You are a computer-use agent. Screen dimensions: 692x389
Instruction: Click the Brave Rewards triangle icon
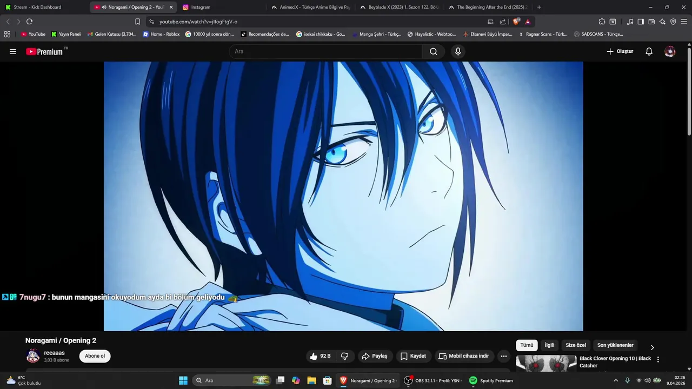point(528,22)
